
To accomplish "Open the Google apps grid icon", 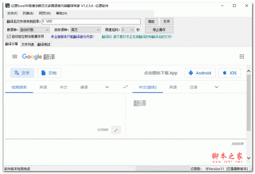I will [x=242, y=56].
